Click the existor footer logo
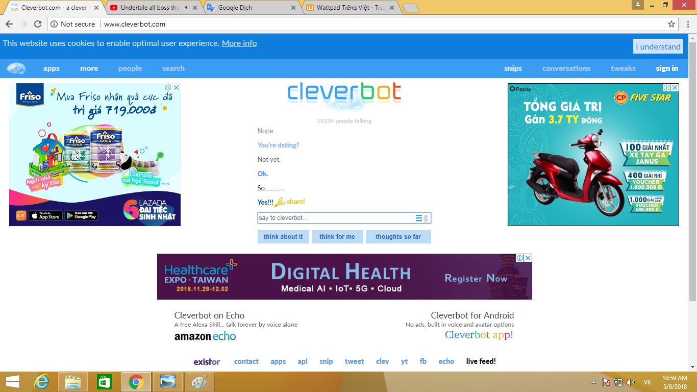The height and width of the screenshot is (392, 697). 207,361
